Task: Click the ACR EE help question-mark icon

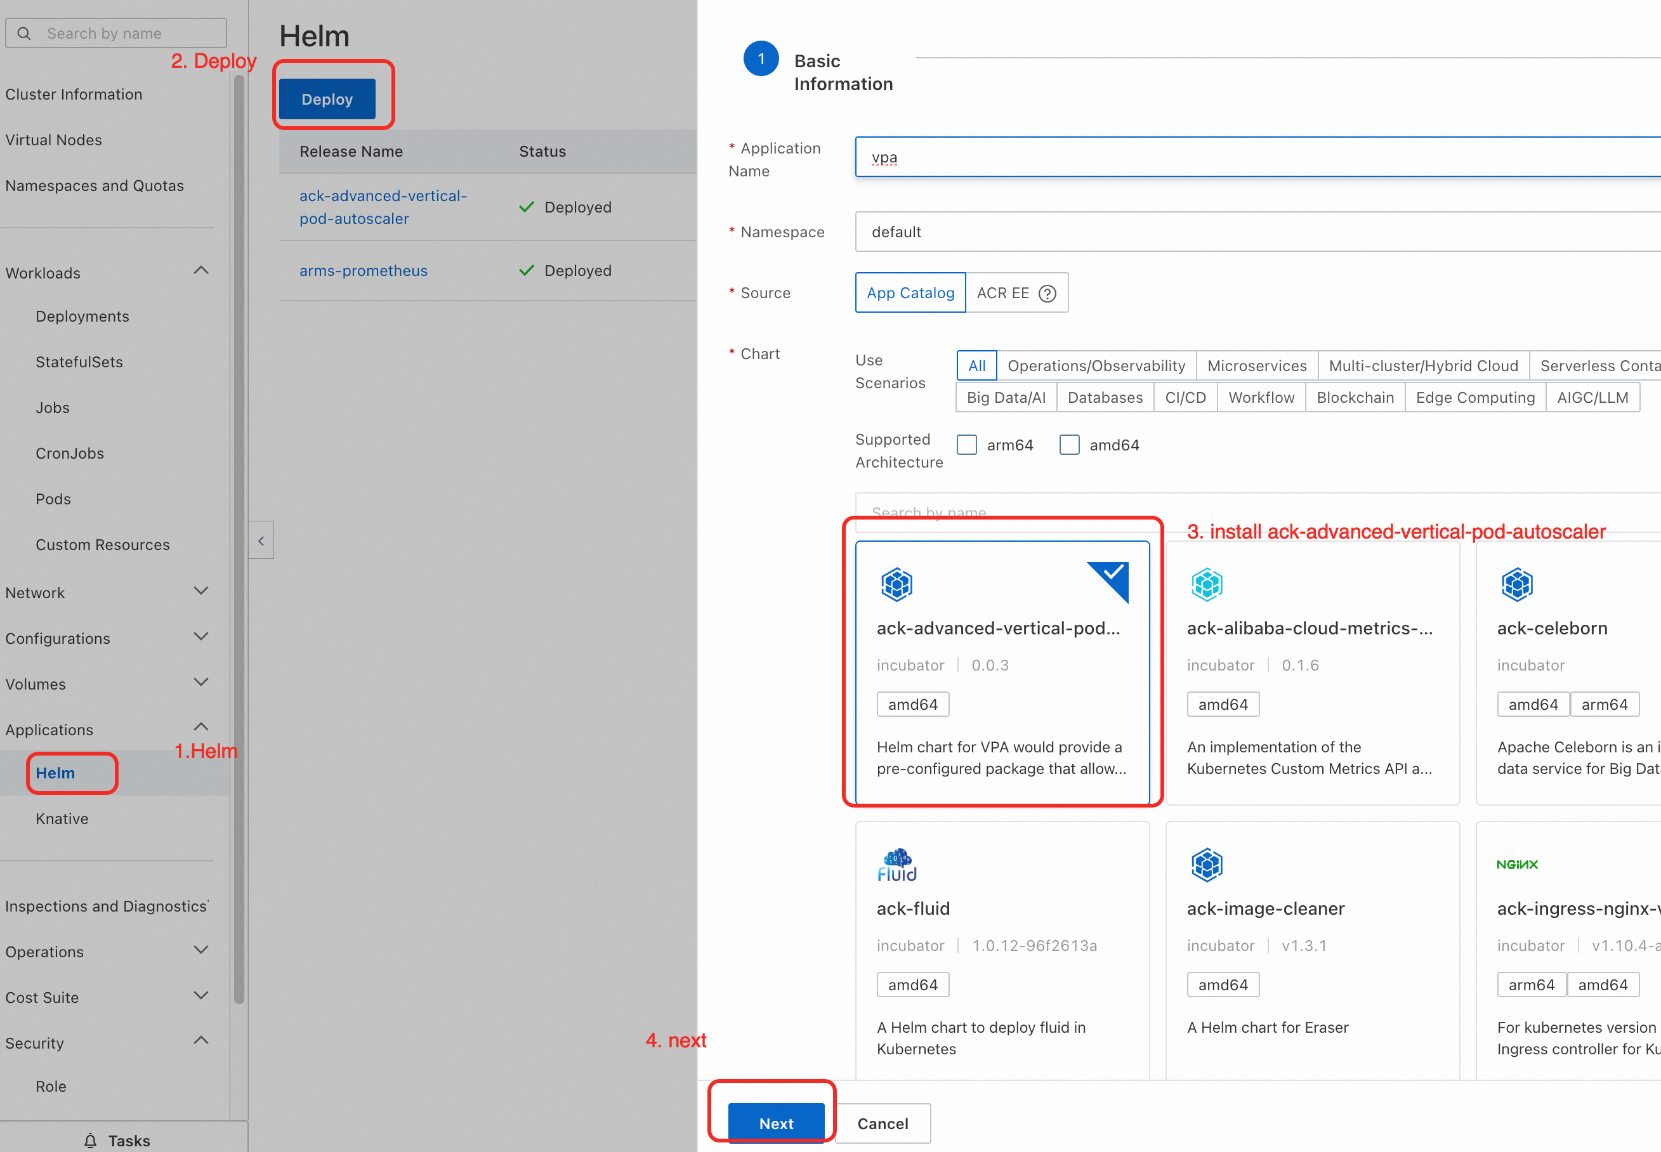Action: (x=1047, y=293)
